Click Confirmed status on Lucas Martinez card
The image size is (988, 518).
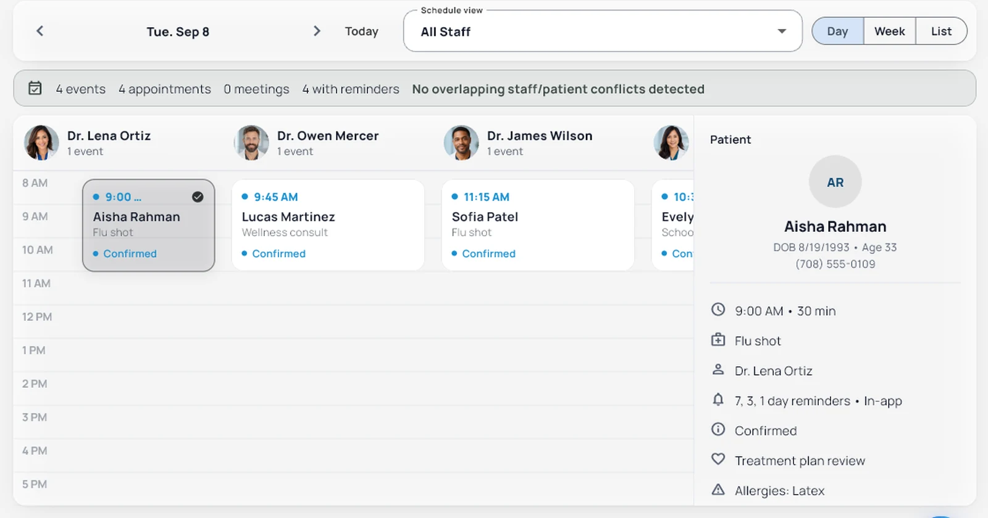278,253
